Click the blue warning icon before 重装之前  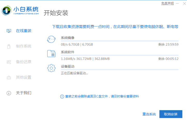(x=62, y=96)
